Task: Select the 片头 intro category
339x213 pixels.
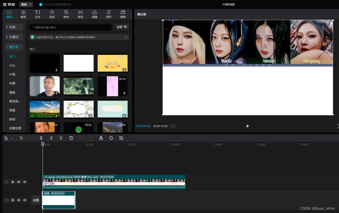Action: 12,65
